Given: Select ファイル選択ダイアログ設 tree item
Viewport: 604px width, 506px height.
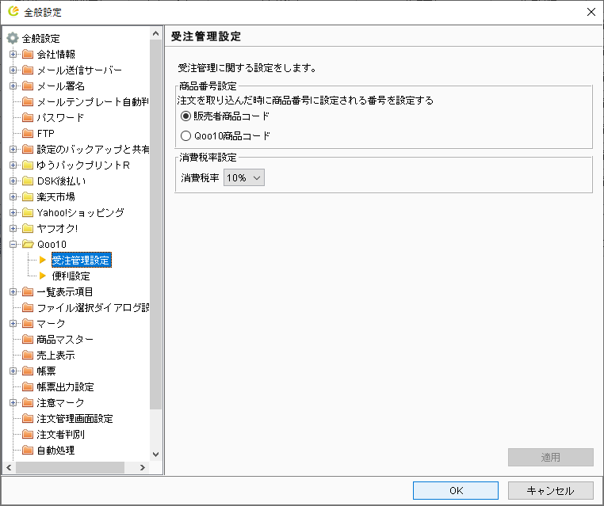Looking at the screenshot, I should point(93,307).
